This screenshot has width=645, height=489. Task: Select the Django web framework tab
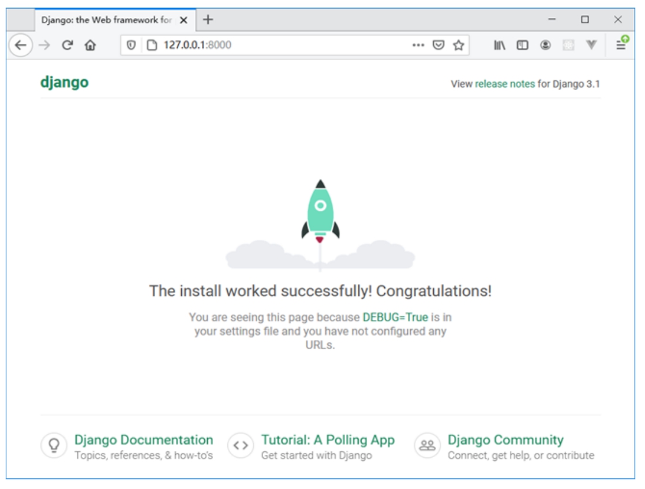[x=115, y=20]
